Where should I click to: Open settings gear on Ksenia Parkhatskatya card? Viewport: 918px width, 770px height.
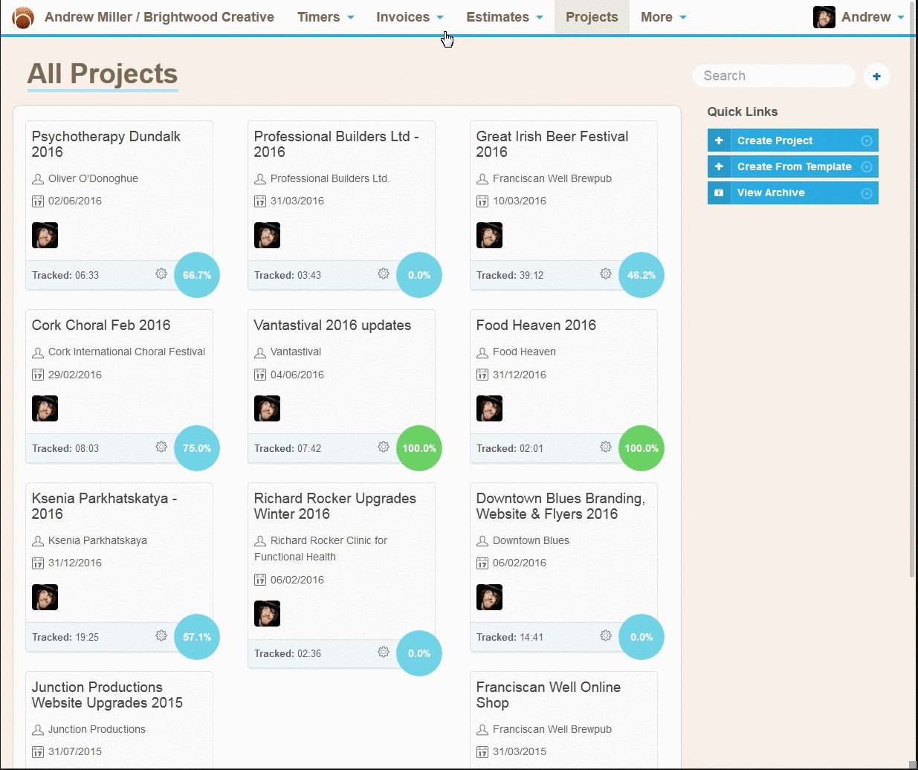point(161,635)
